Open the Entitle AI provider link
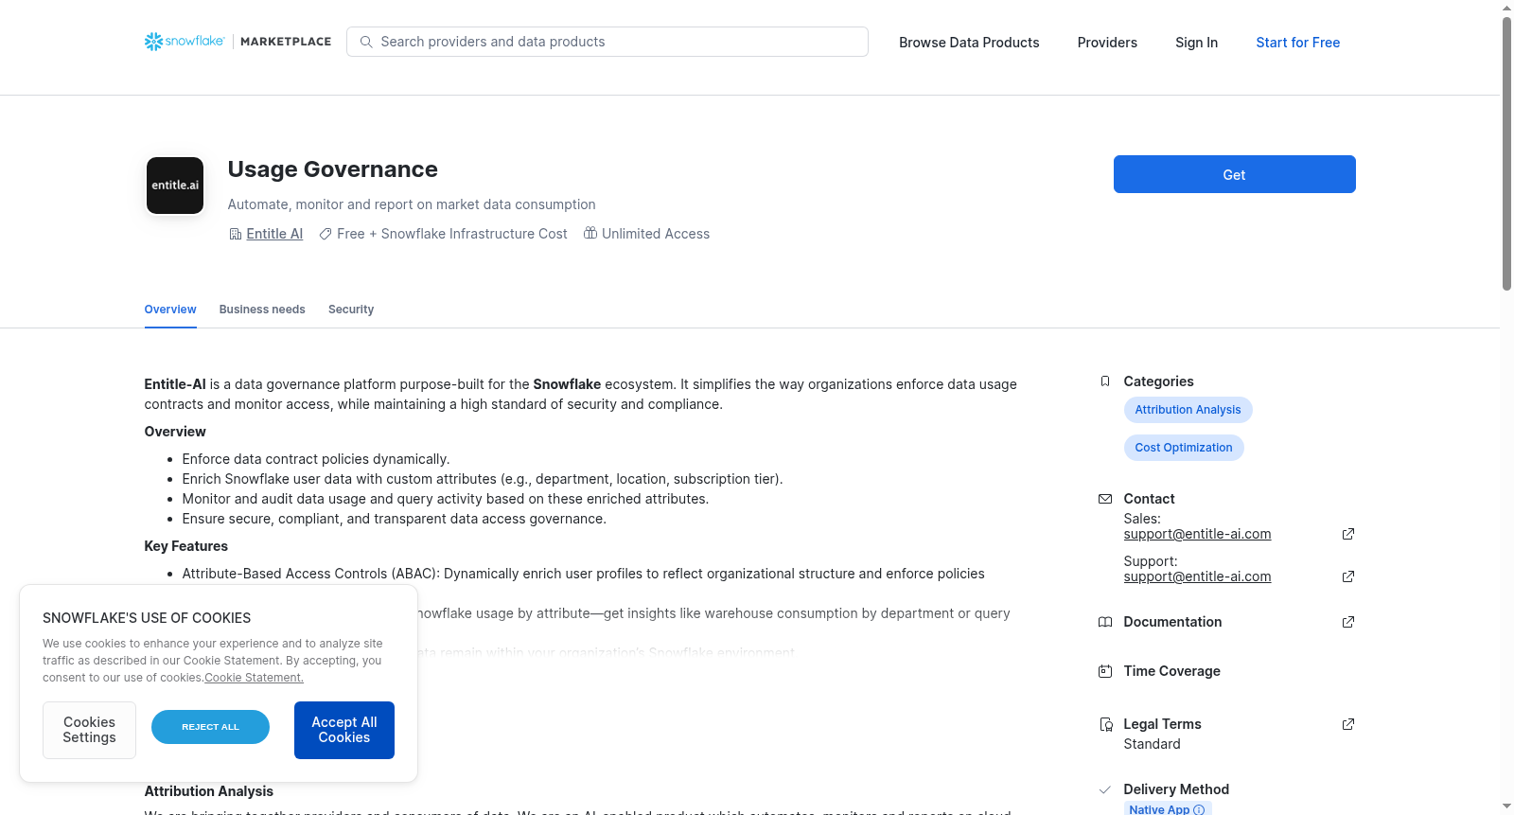The image size is (1514, 815). [274, 234]
